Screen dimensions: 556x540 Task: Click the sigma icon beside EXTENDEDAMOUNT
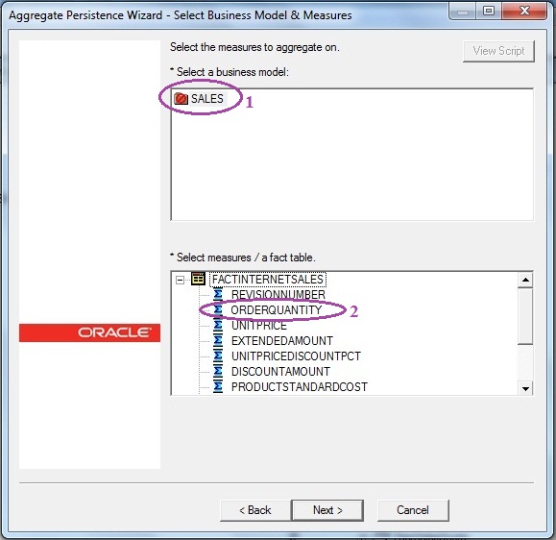218,340
